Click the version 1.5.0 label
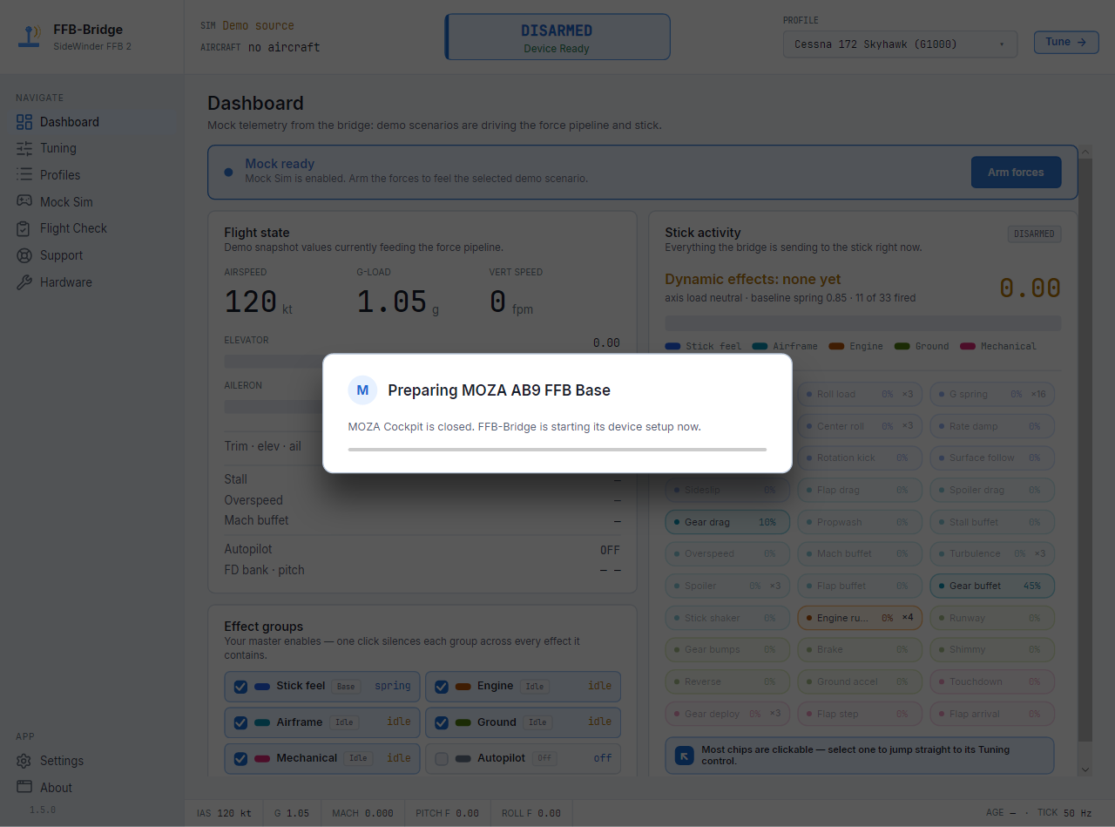 pos(44,810)
